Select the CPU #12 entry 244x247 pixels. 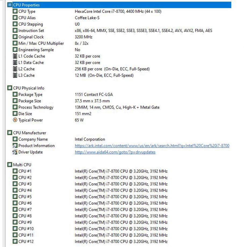click(26, 242)
